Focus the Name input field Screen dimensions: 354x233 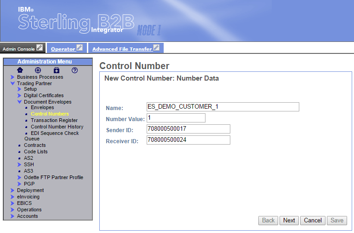click(223, 107)
